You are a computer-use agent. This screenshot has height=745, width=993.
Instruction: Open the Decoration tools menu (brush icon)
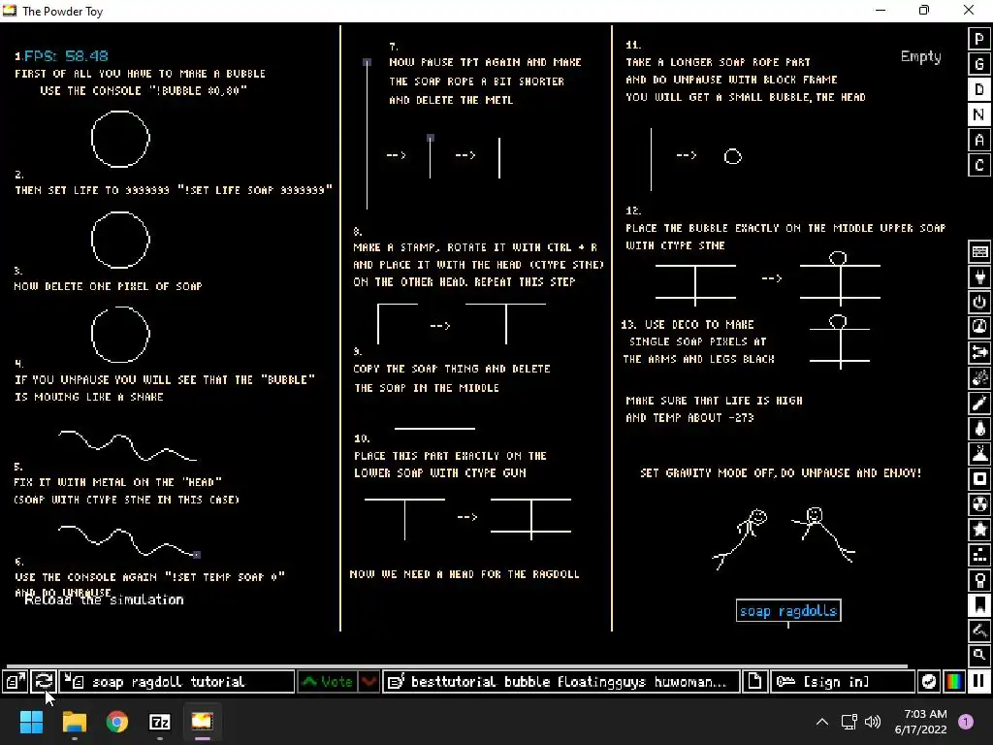[x=979, y=631]
